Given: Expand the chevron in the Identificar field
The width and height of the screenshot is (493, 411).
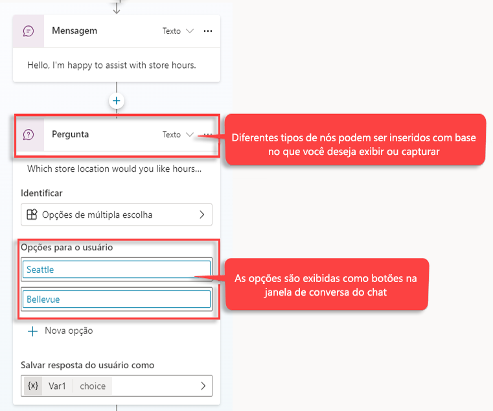Looking at the screenshot, I should (x=201, y=215).
